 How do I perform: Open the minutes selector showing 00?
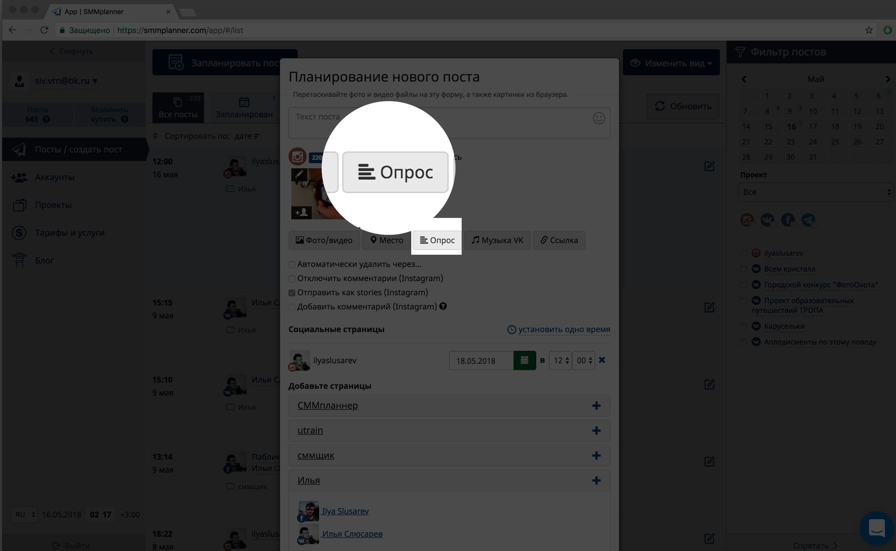pos(584,361)
